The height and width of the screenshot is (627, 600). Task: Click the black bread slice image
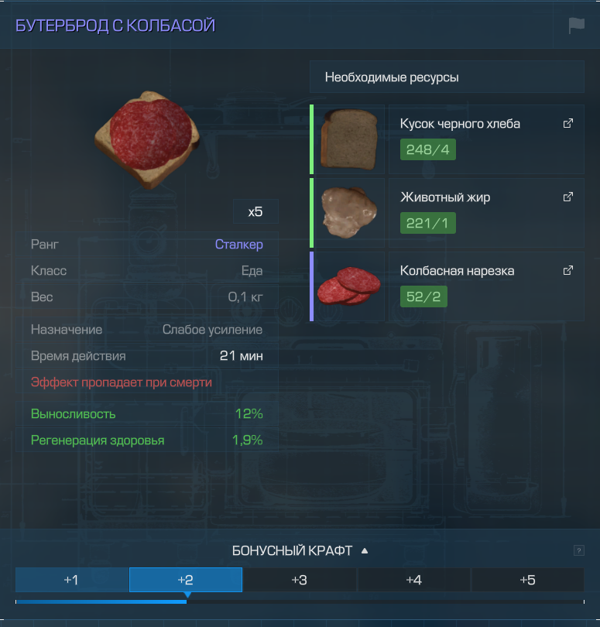coord(349,139)
